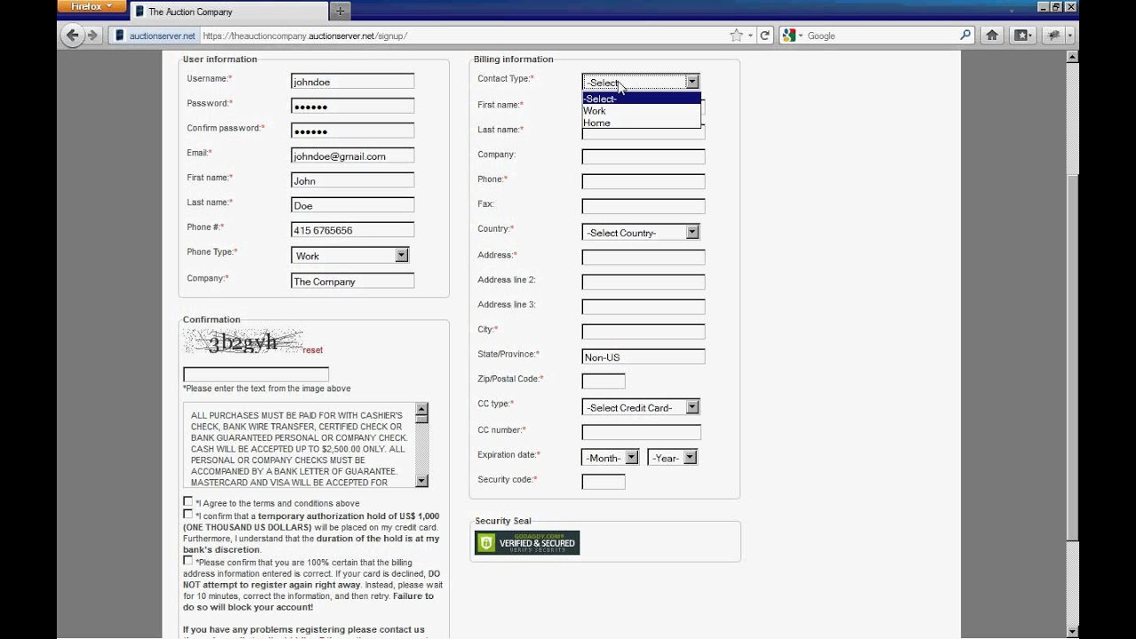Click the Security code field
The image size is (1136, 639).
(603, 482)
